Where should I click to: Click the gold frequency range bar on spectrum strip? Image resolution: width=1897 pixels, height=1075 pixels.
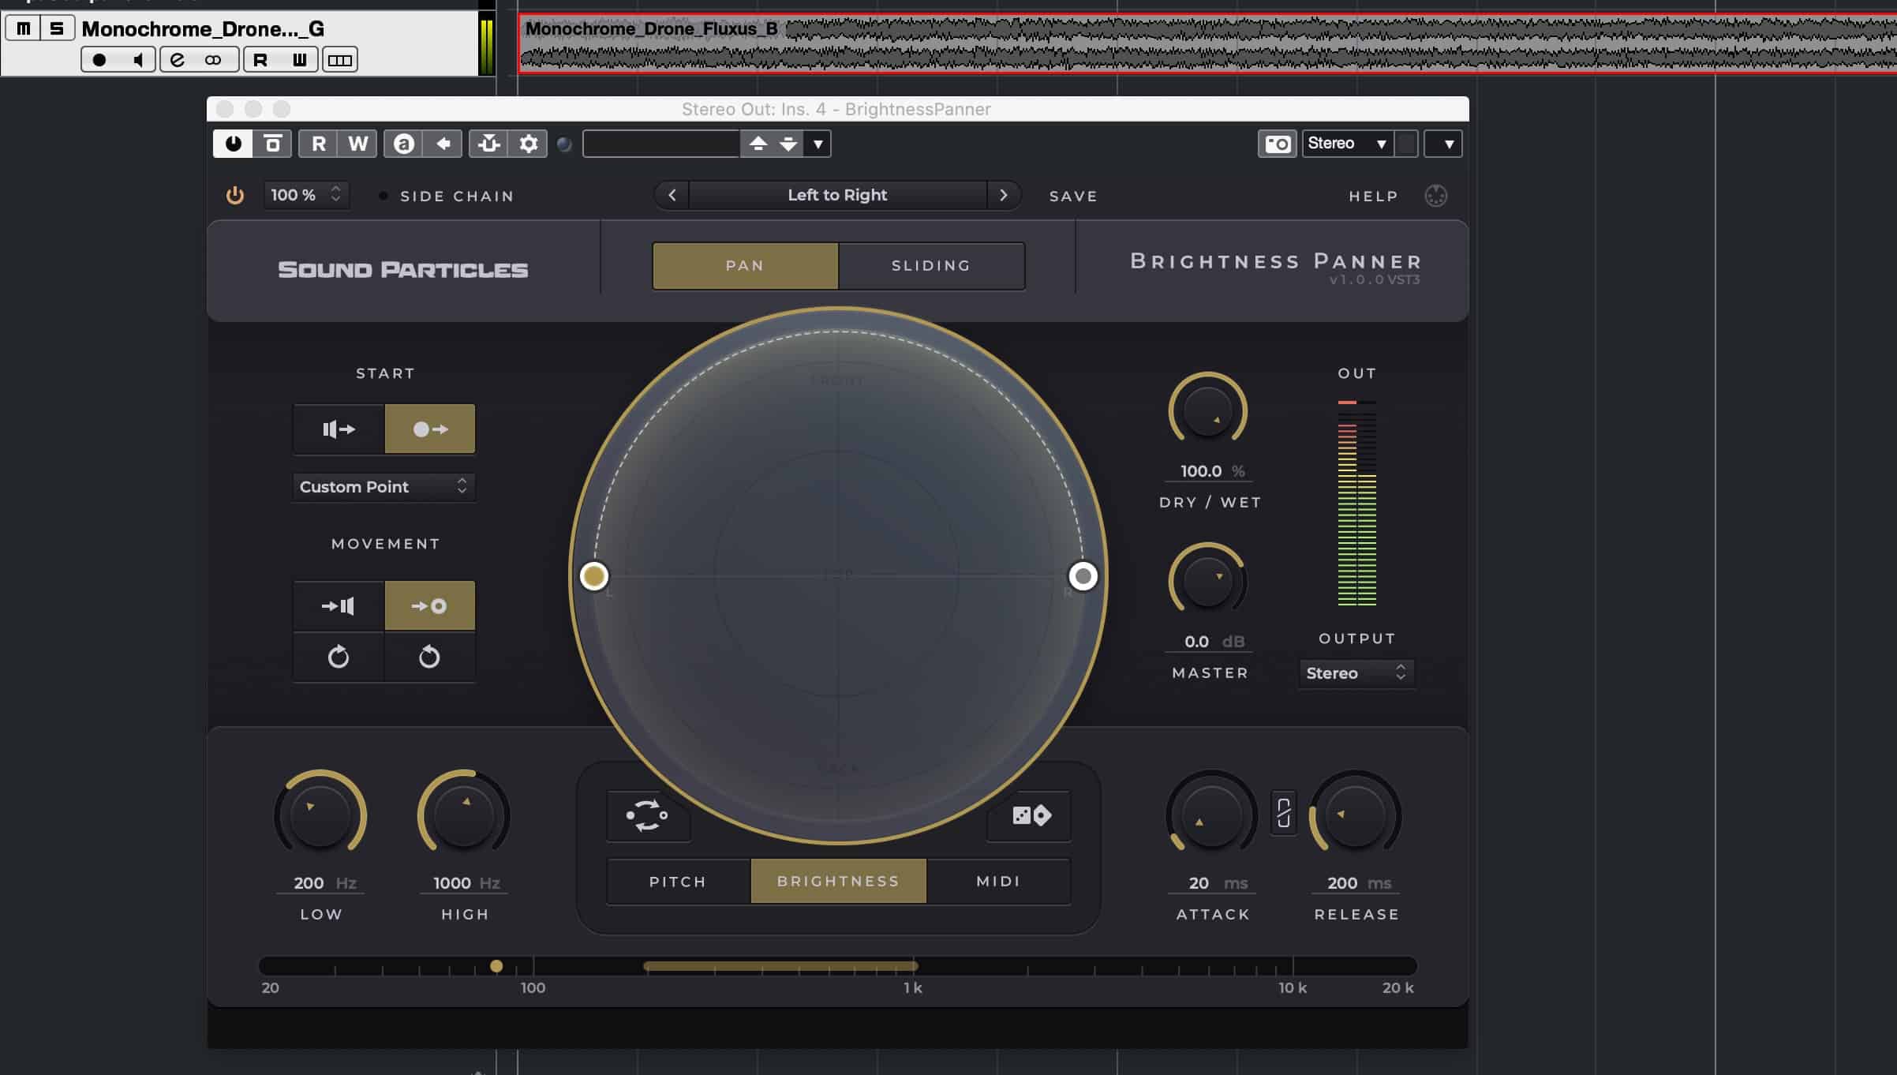tap(780, 966)
